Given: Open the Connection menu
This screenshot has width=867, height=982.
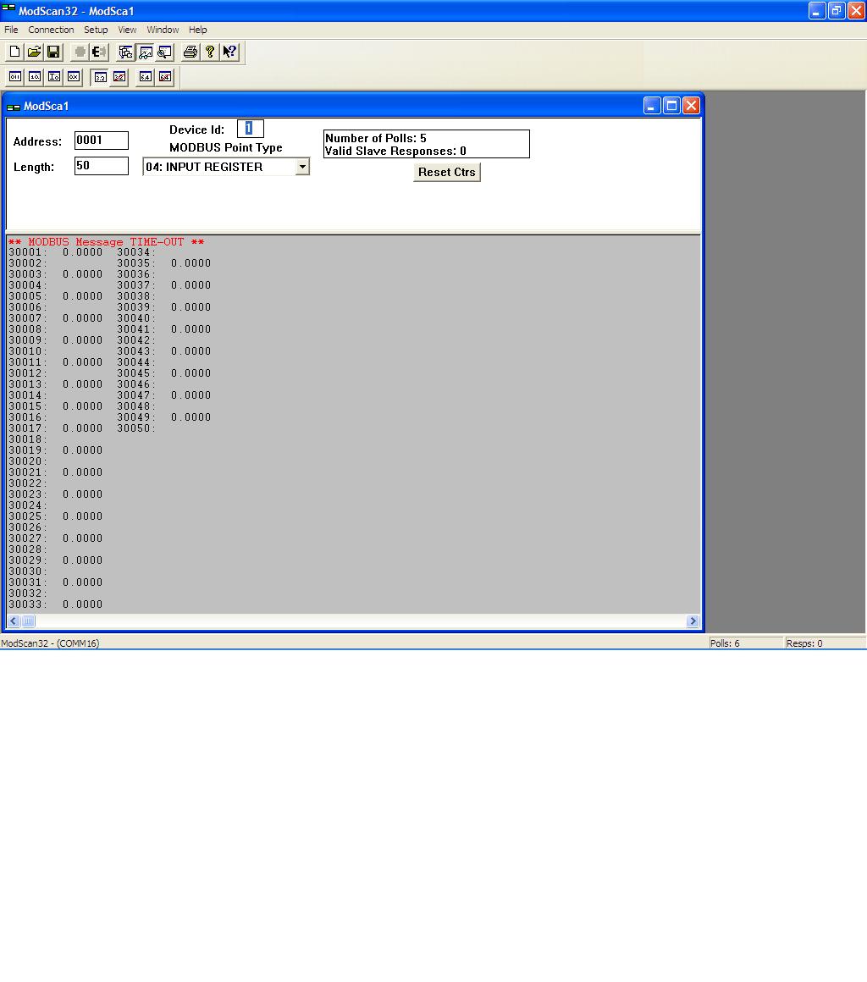Looking at the screenshot, I should [51, 30].
